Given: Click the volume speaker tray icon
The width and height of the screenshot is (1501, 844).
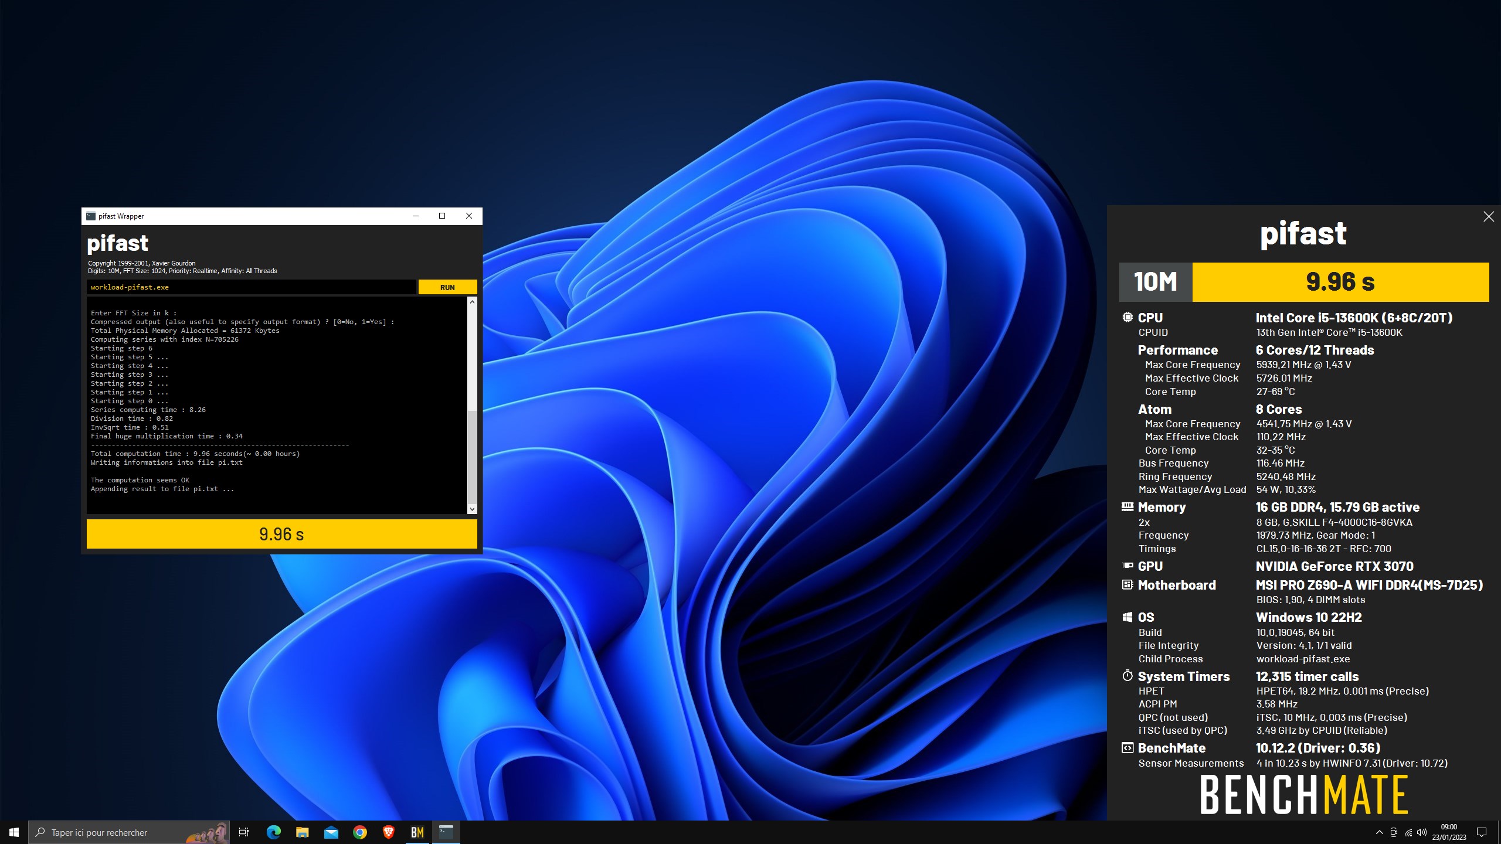Looking at the screenshot, I should pos(1421,832).
